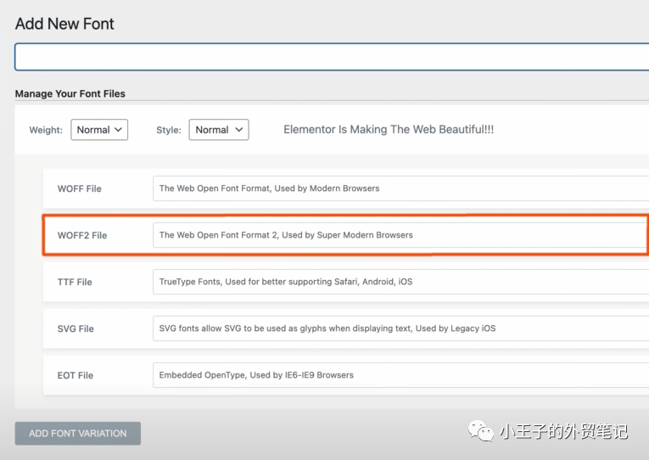Image resolution: width=649 pixels, height=460 pixels.
Task: Click the SVG File URL input field
Action: pyautogui.click(x=400, y=328)
